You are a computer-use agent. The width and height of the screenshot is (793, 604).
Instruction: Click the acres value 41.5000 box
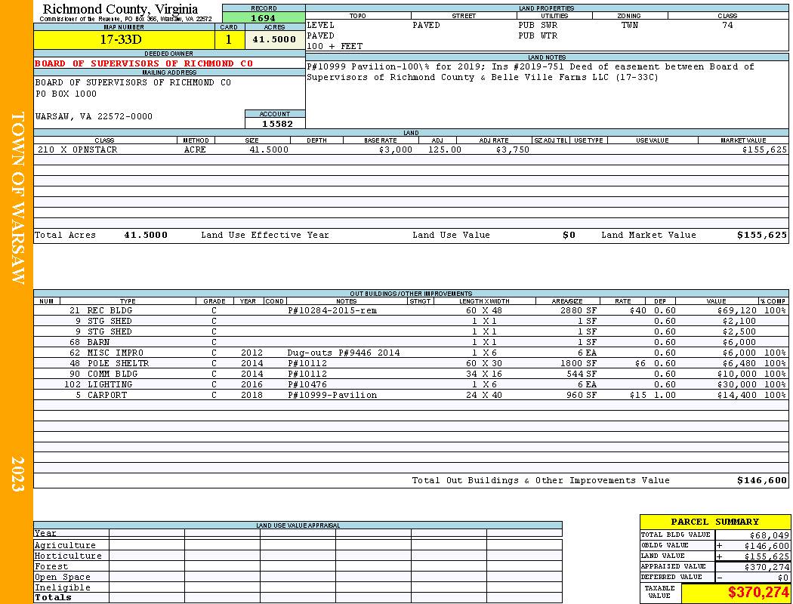tap(275, 40)
